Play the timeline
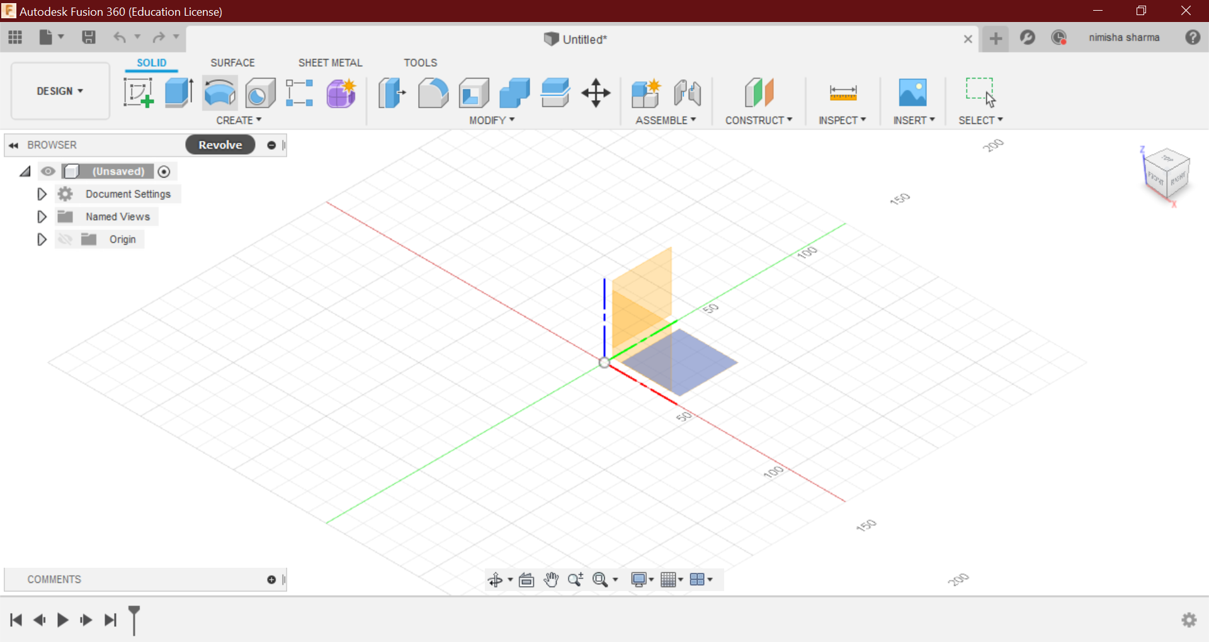Image resolution: width=1209 pixels, height=642 pixels. 62,620
